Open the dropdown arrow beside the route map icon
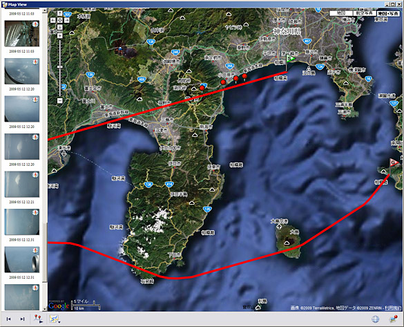The image size is (404, 327). tap(59, 322)
